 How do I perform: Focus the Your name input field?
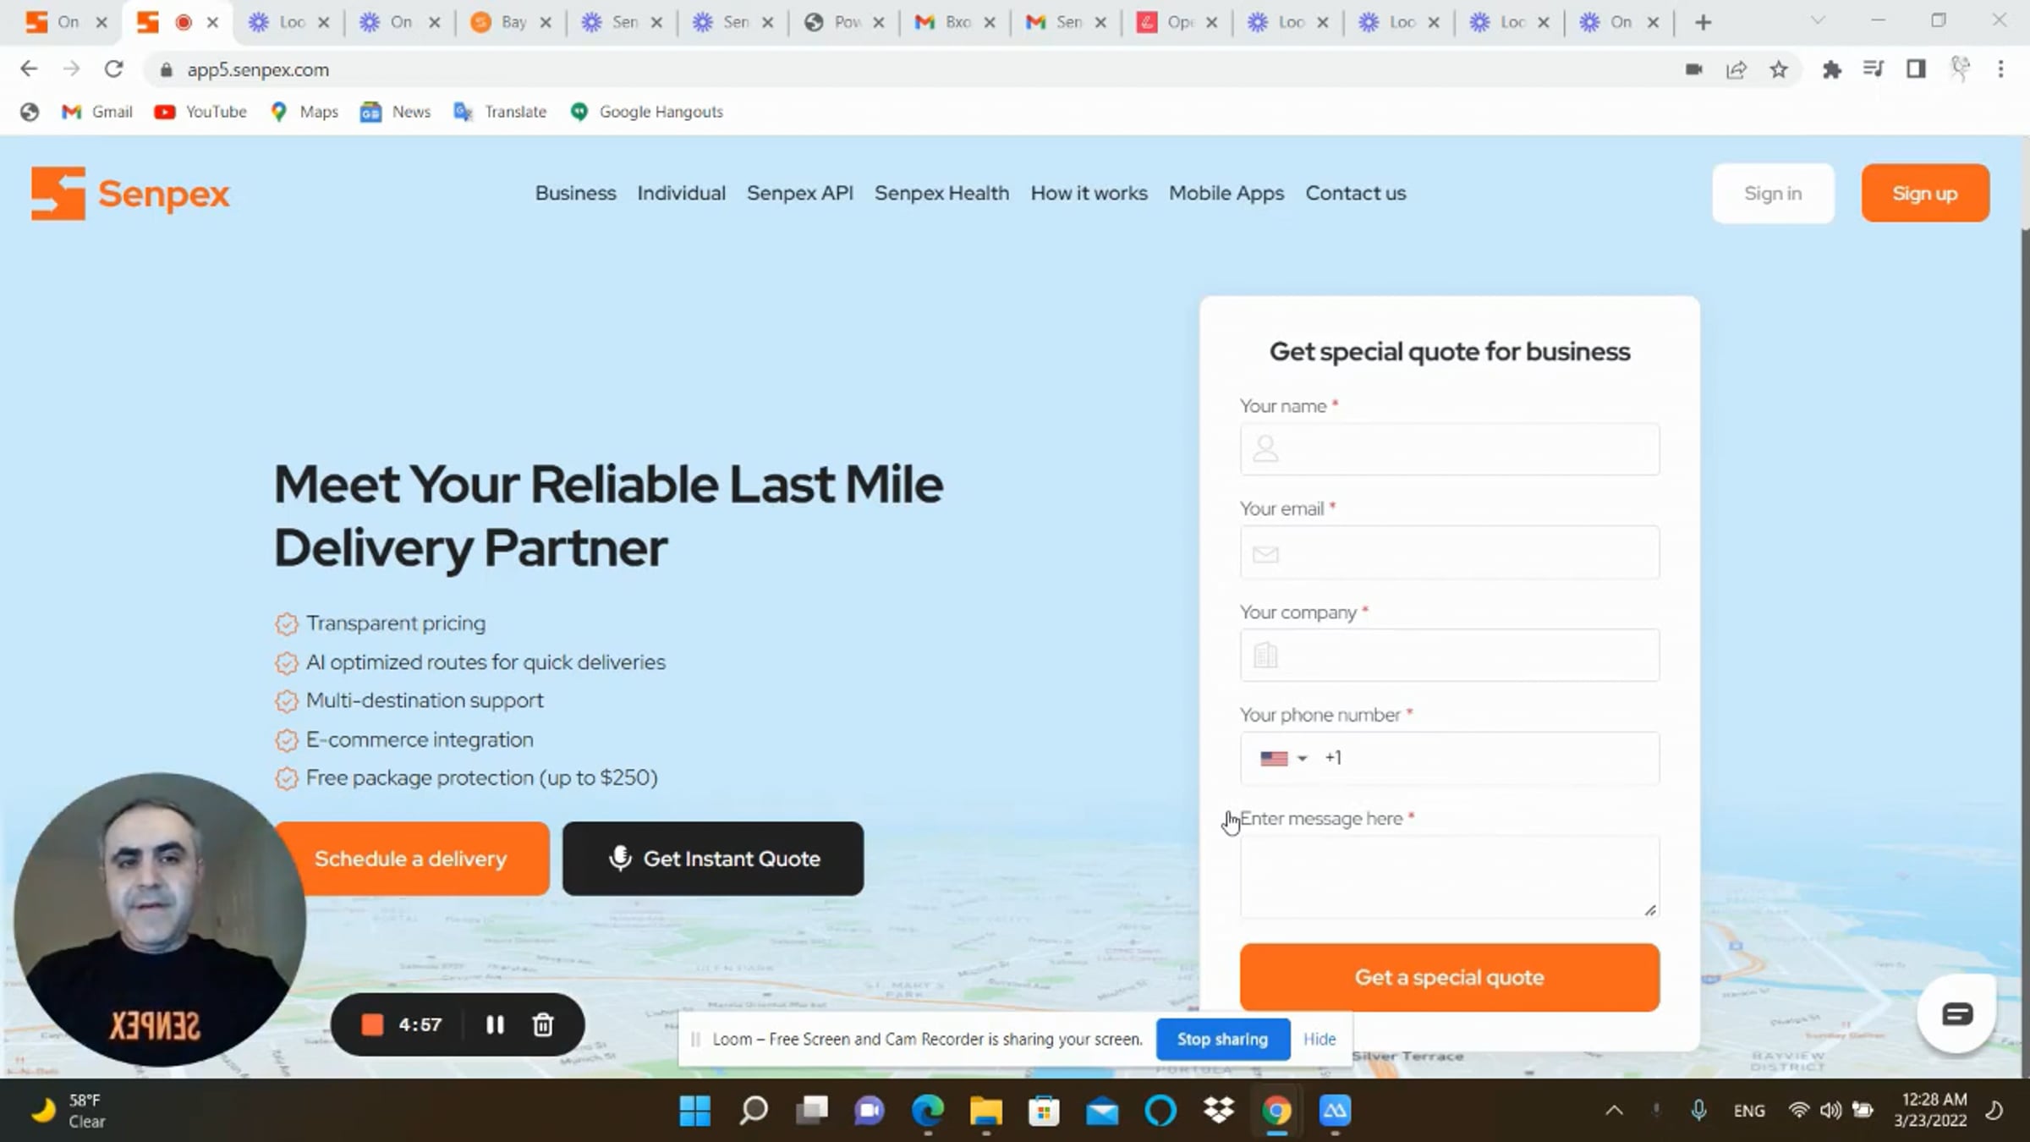[x=1449, y=449]
